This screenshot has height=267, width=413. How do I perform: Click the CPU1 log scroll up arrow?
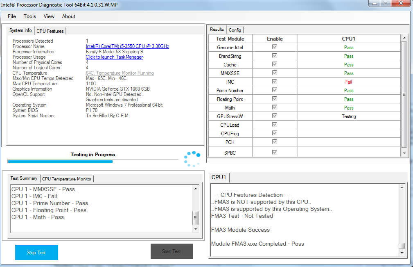click(x=402, y=187)
